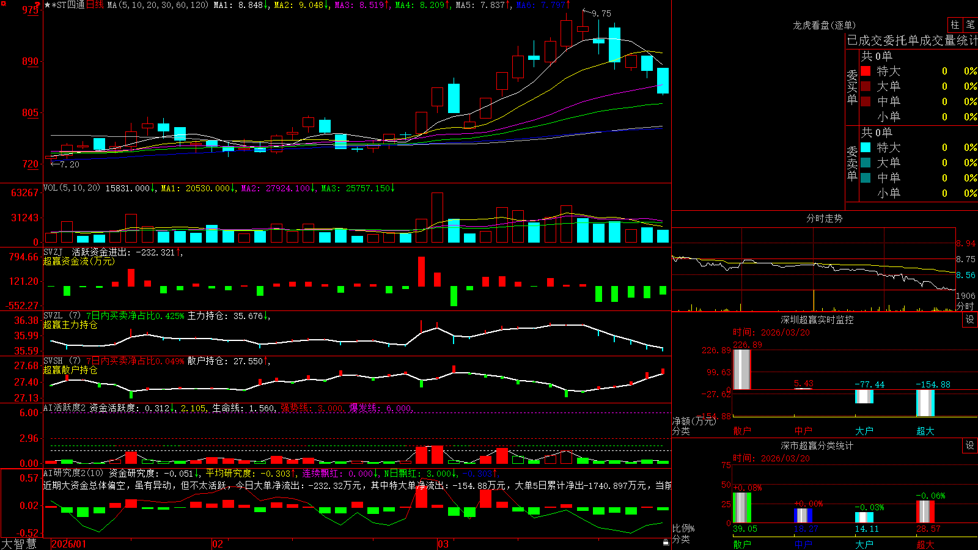The width and height of the screenshot is (978, 550).
Task: Click the 5.48 中户 value in 实时监控
Action: click(804, 383)
